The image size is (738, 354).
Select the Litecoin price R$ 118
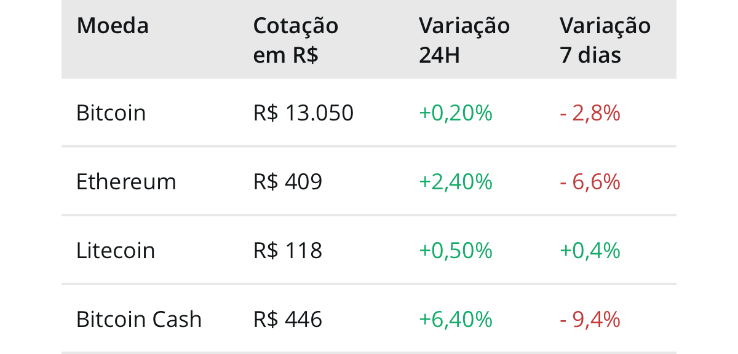(287, 251)
